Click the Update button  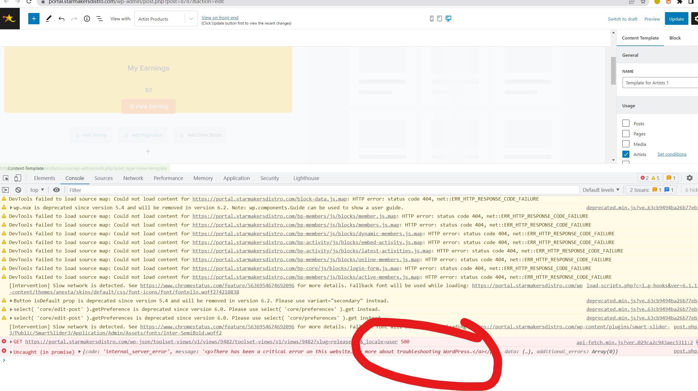[x=677, y=19]
